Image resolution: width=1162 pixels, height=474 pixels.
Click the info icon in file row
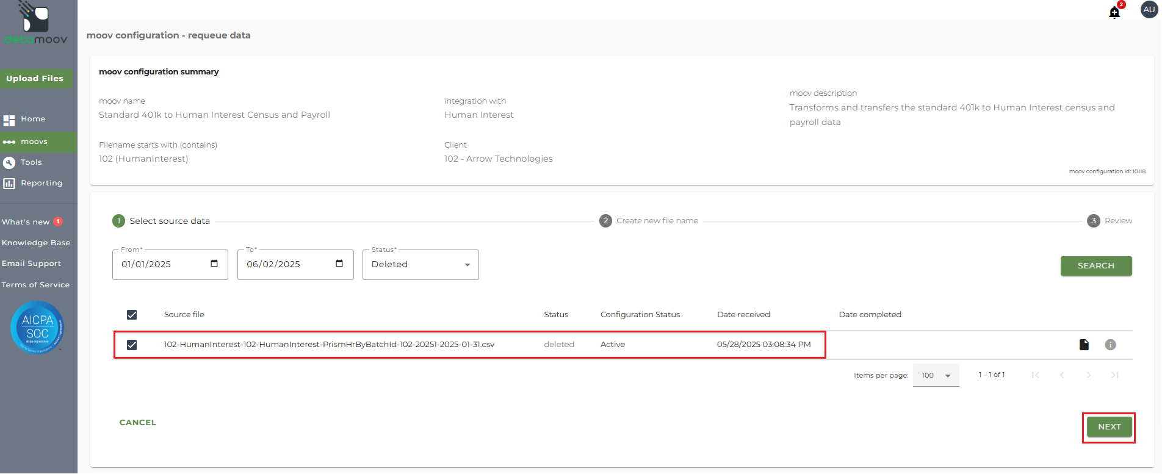coord(1110,345)
